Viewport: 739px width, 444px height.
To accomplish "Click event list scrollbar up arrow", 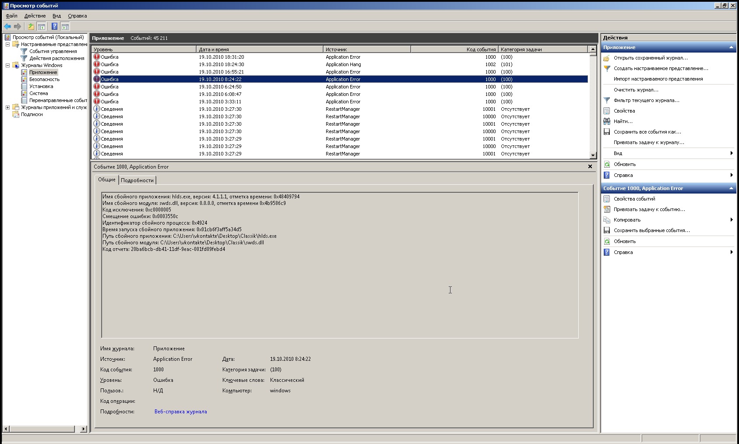I will [593, 49].
